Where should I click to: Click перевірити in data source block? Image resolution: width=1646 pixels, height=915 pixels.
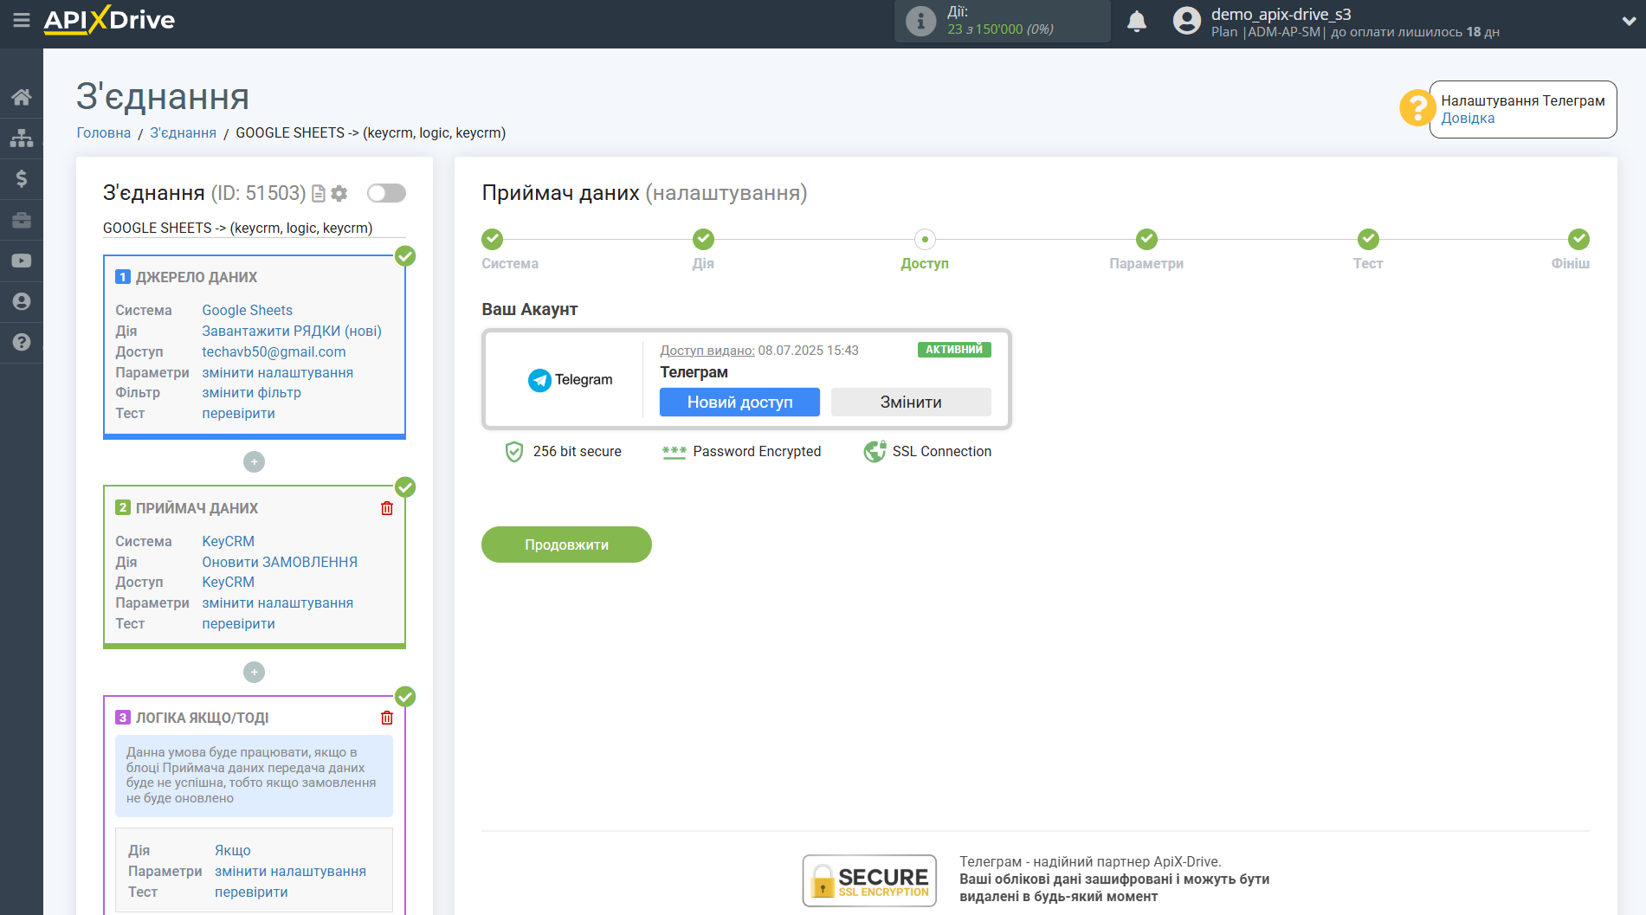[239, 413]
